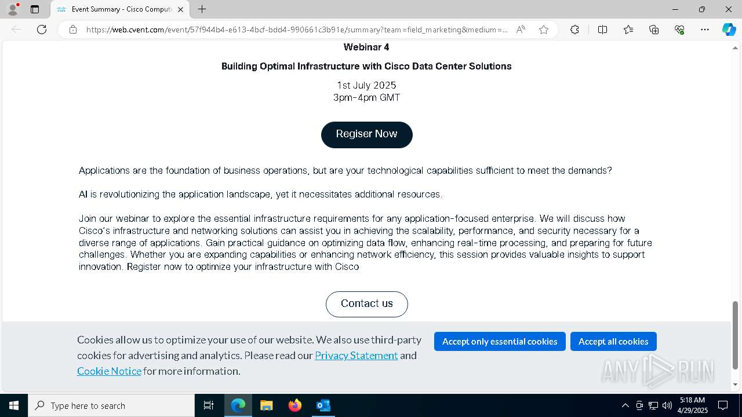Close the Event Summary tab

point(180,9)
